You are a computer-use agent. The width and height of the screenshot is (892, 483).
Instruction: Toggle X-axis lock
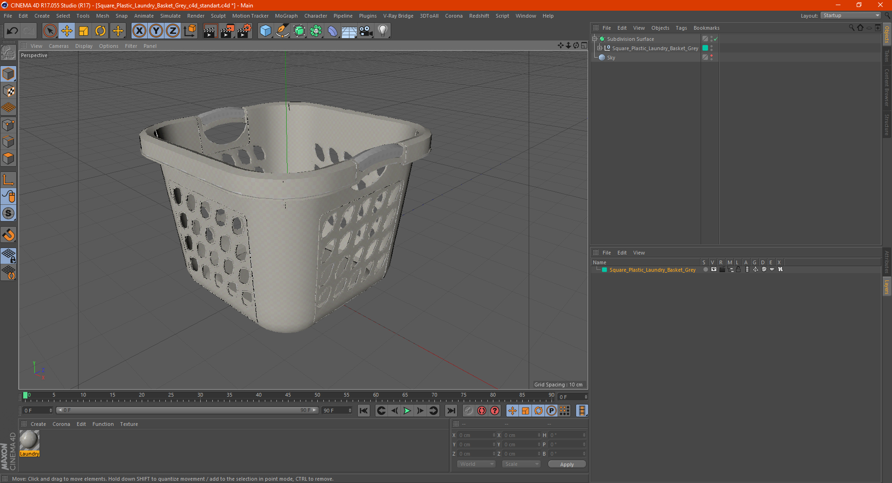[139, 31]
